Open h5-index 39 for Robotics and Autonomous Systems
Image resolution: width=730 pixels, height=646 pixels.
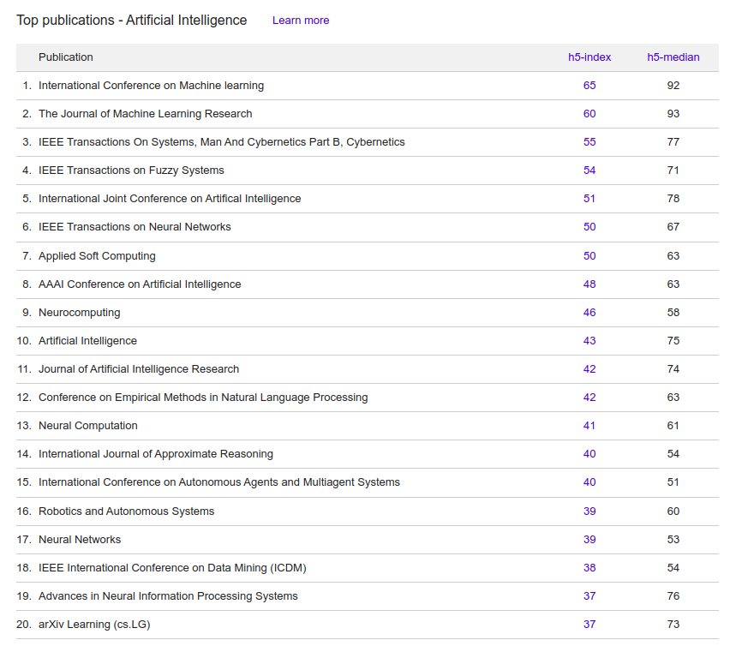(589, 511)
